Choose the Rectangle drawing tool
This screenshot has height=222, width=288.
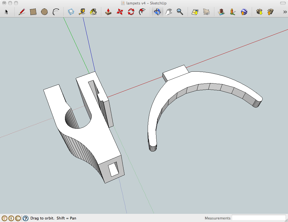point(33,12)
